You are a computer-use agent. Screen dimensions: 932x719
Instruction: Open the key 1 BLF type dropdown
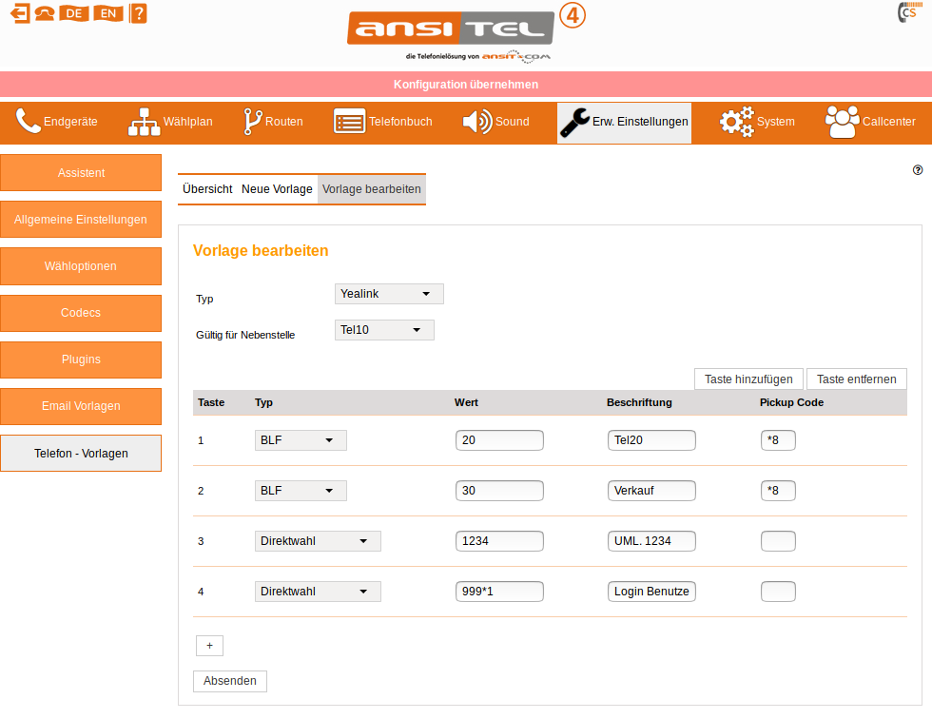point(301,440)
